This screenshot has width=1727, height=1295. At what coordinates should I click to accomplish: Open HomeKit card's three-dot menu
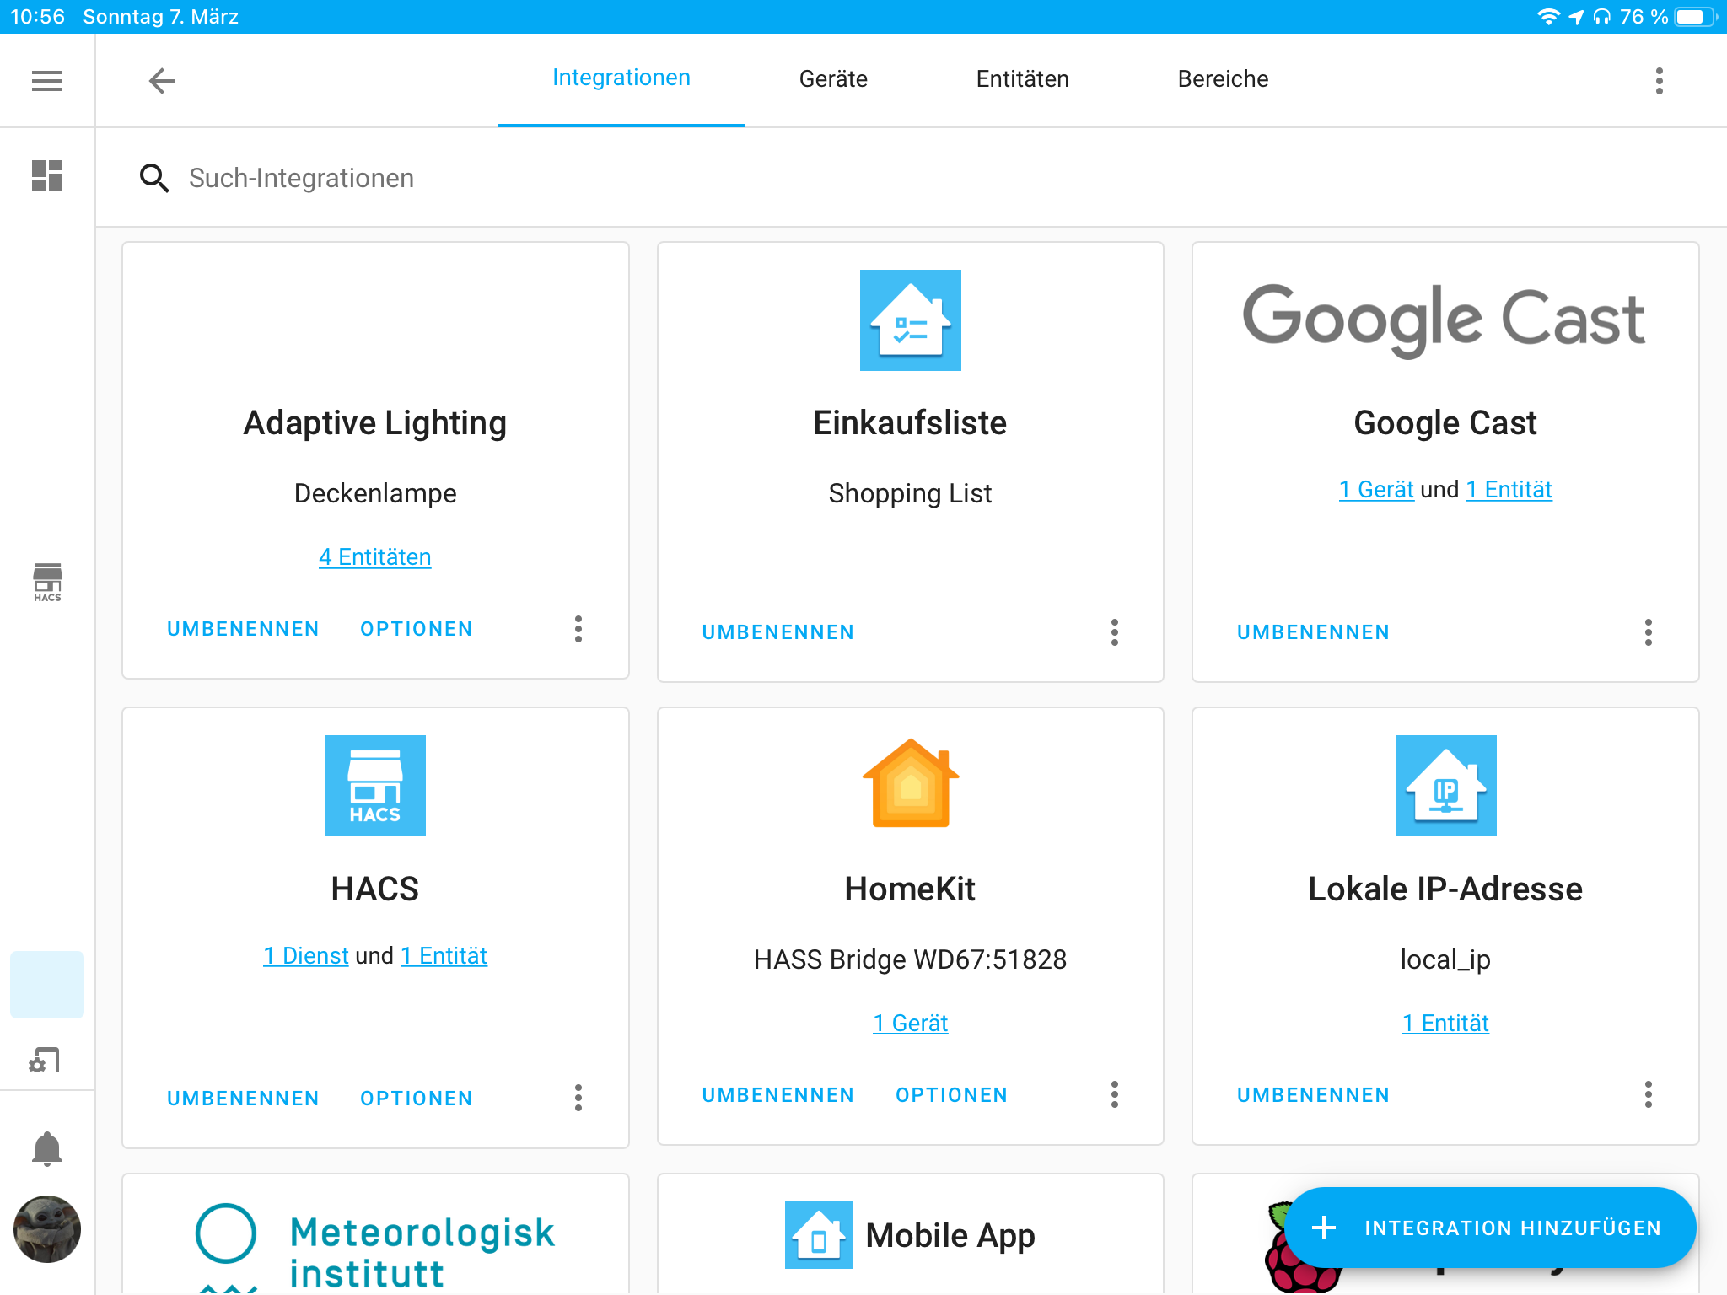[1114, 1094]
